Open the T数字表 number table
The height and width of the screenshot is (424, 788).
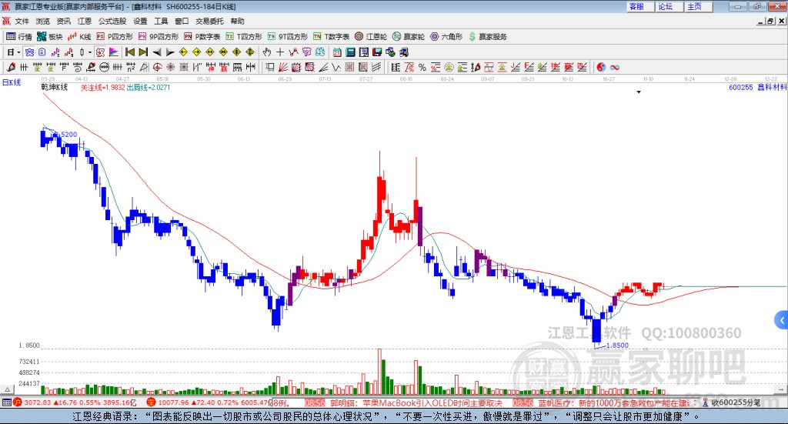(331, 37)
